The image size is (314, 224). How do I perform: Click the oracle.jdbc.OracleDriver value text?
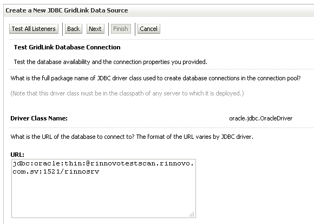click(x=261, y=119)
